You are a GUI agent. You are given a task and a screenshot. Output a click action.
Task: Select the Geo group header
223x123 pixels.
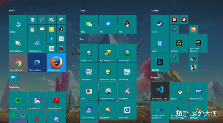click(82, 39)
